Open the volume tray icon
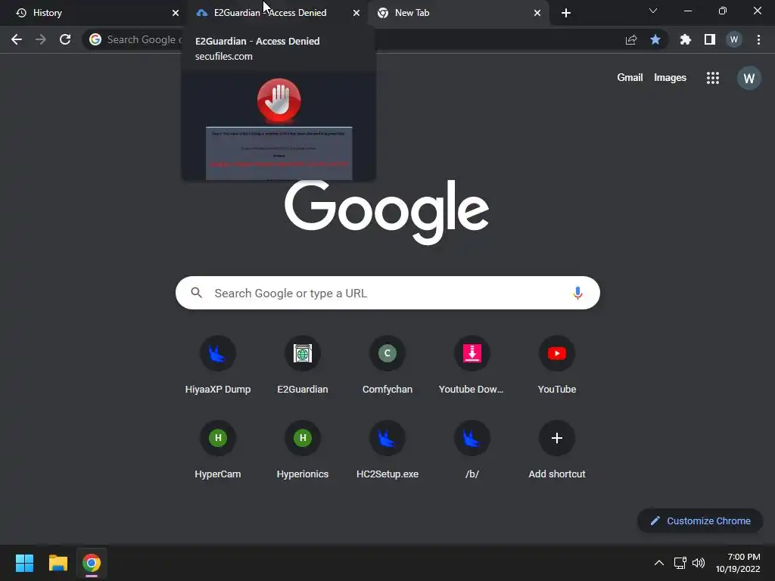 [x=699, y=563]
